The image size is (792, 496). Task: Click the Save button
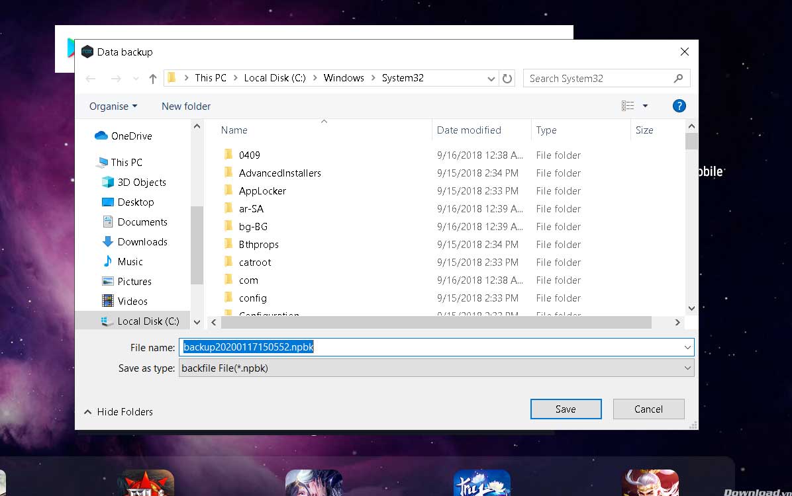coord(566,409)
